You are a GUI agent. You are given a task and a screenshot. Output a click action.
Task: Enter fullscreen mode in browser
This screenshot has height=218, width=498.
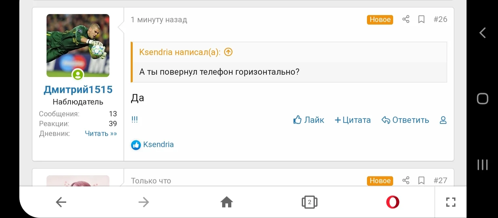tap(451, 202)
